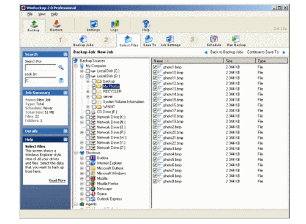The image size is (306, 224).
Task: Click the Netscape shortcut icon
Action: click(x=93, y=189)
